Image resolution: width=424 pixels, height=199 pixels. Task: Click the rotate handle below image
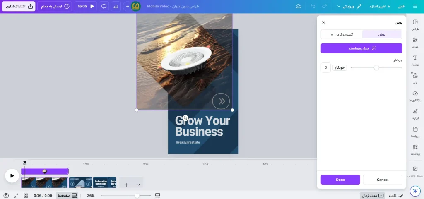(x=185, y=118)
